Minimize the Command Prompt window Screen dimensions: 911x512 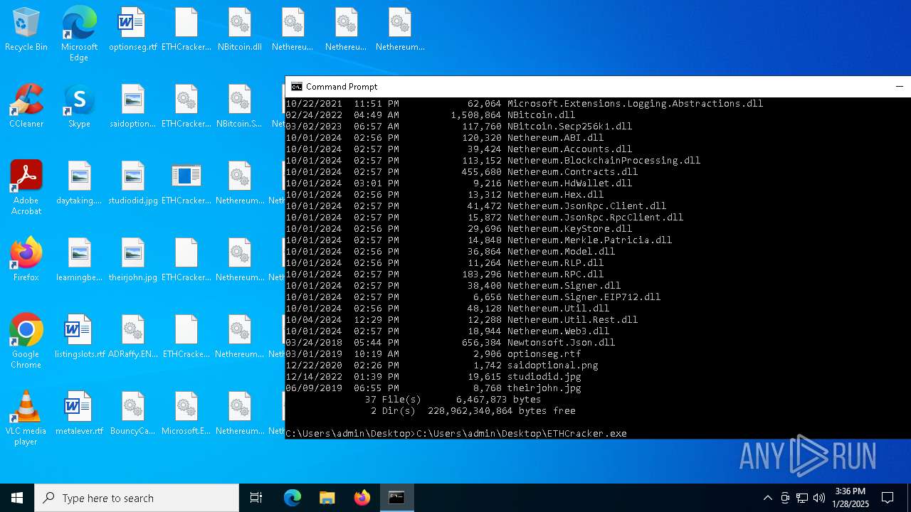[899, 87]
